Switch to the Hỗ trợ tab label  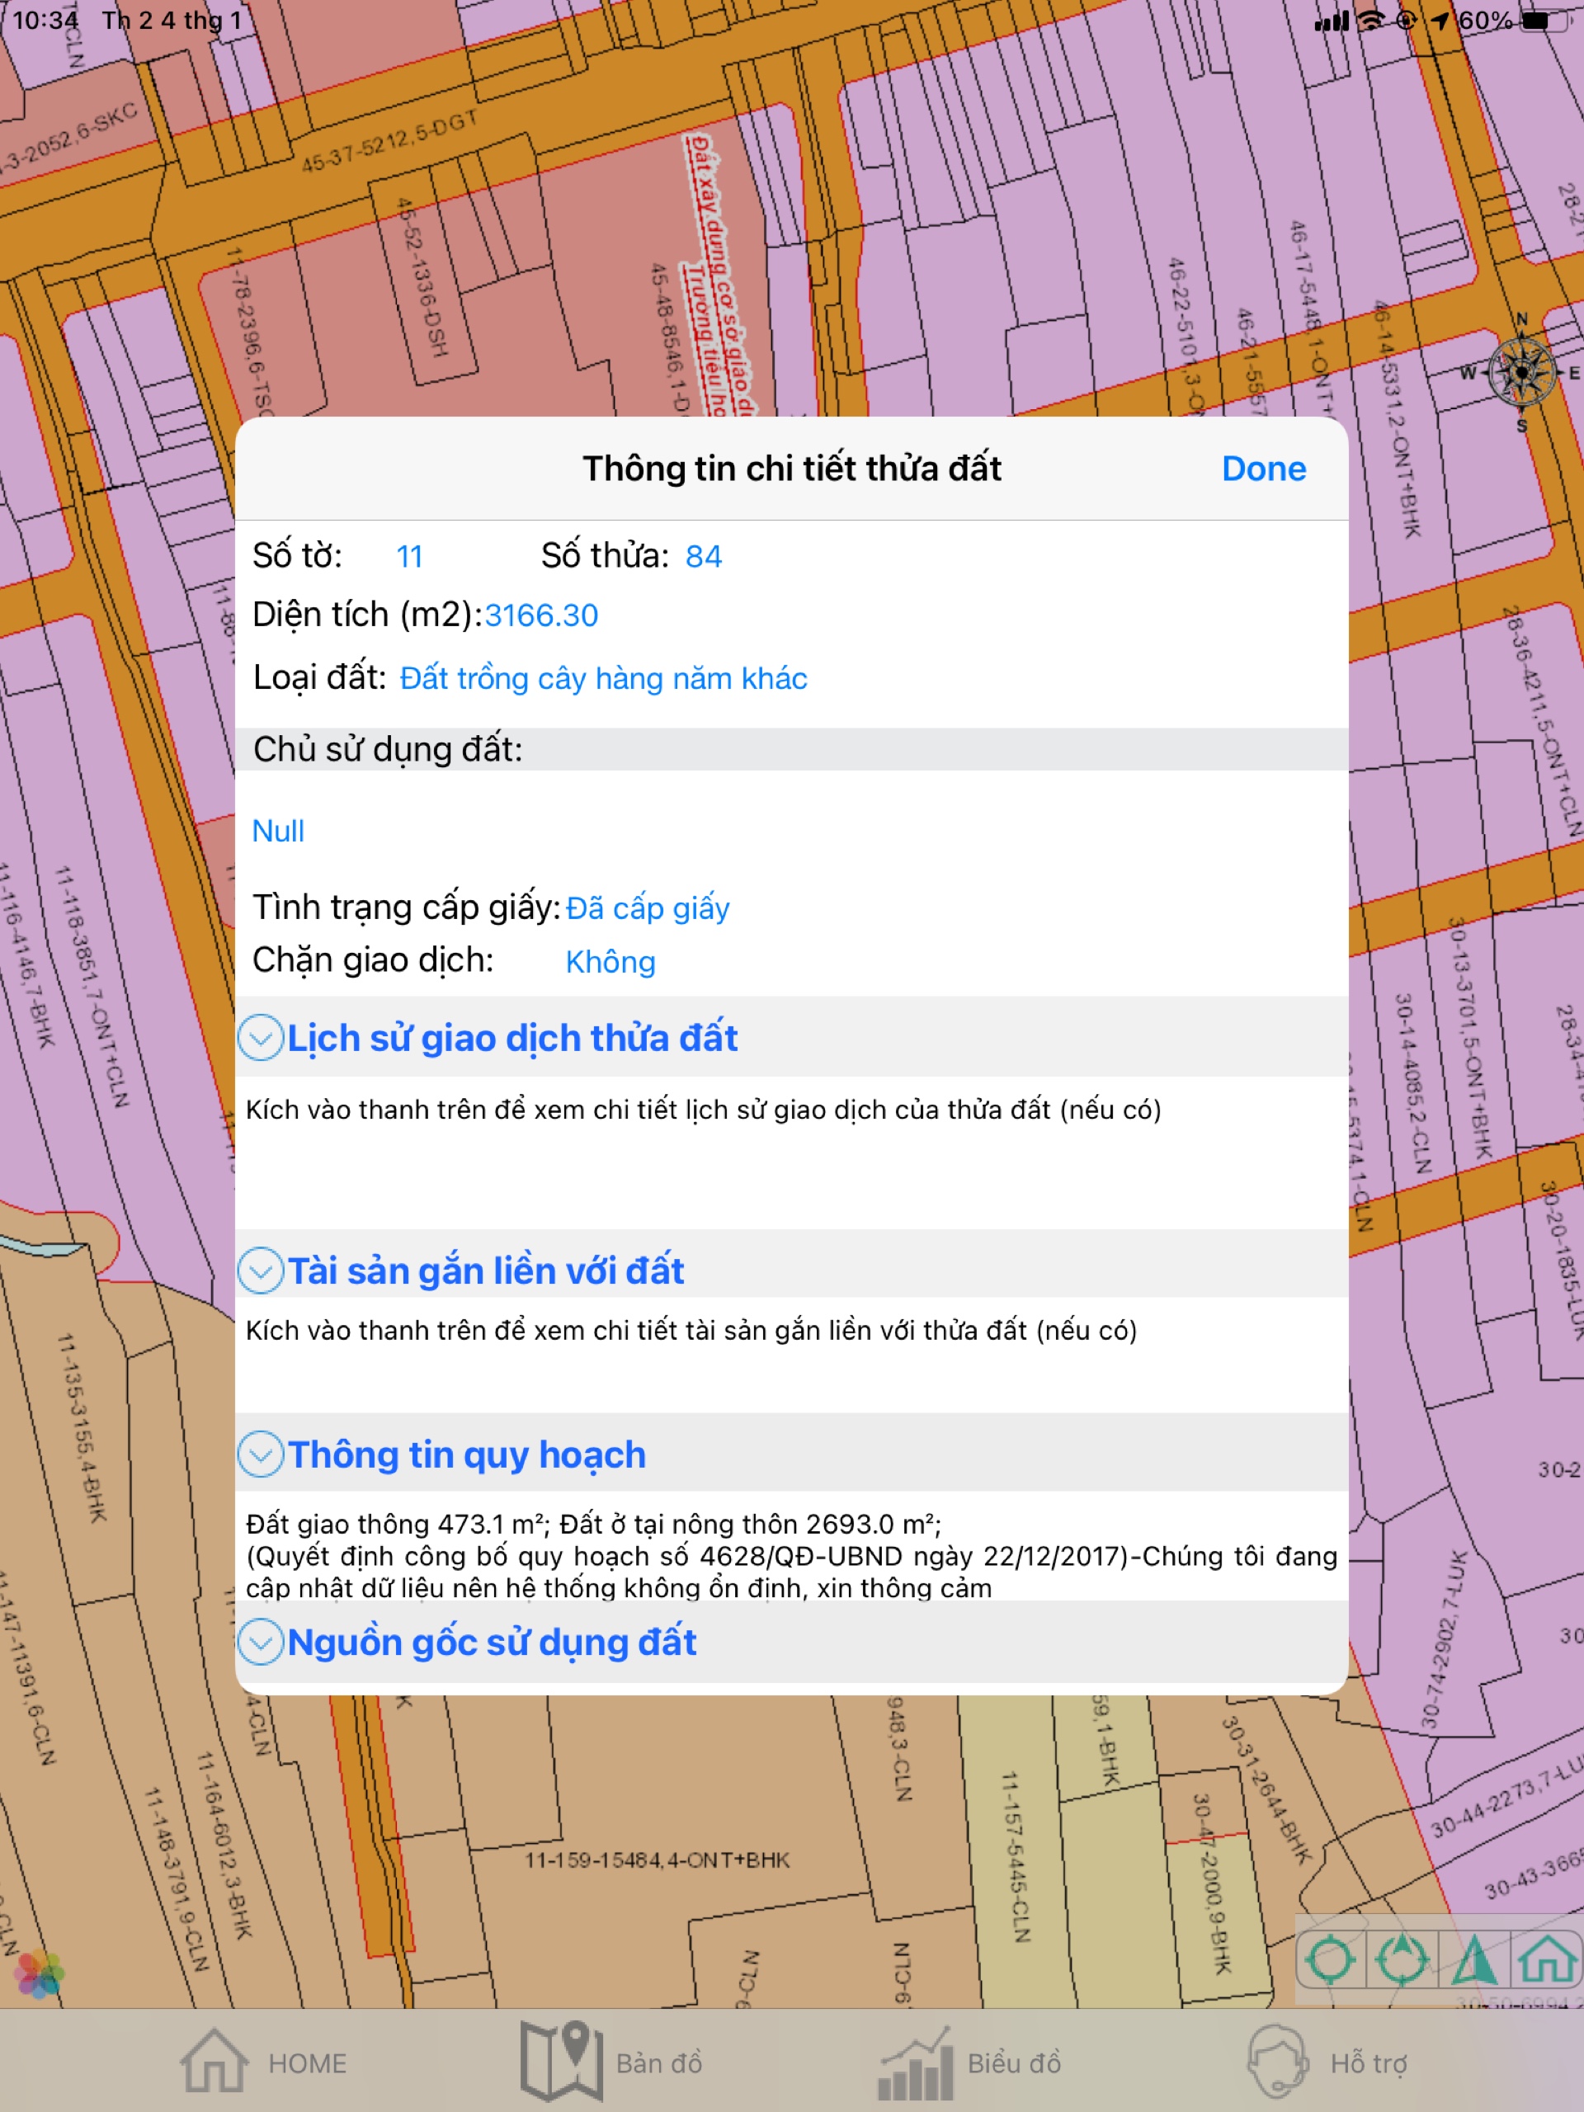pos(1368,2063)
